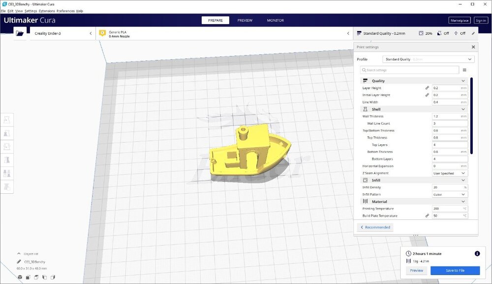Click the print settings panel scrollbar
This screenshot has height=284, width=492.
[x=471, y=116]
